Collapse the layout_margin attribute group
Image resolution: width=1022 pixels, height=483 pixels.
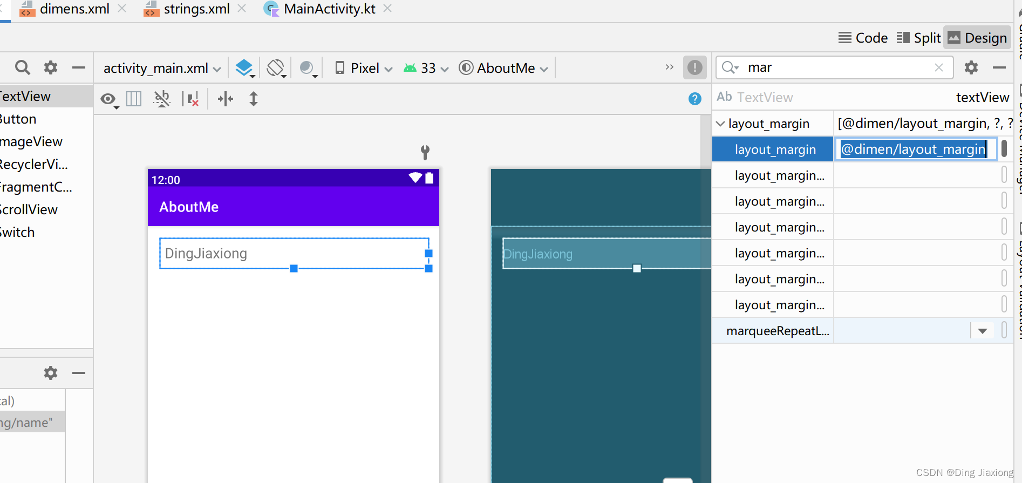[720, 124]
